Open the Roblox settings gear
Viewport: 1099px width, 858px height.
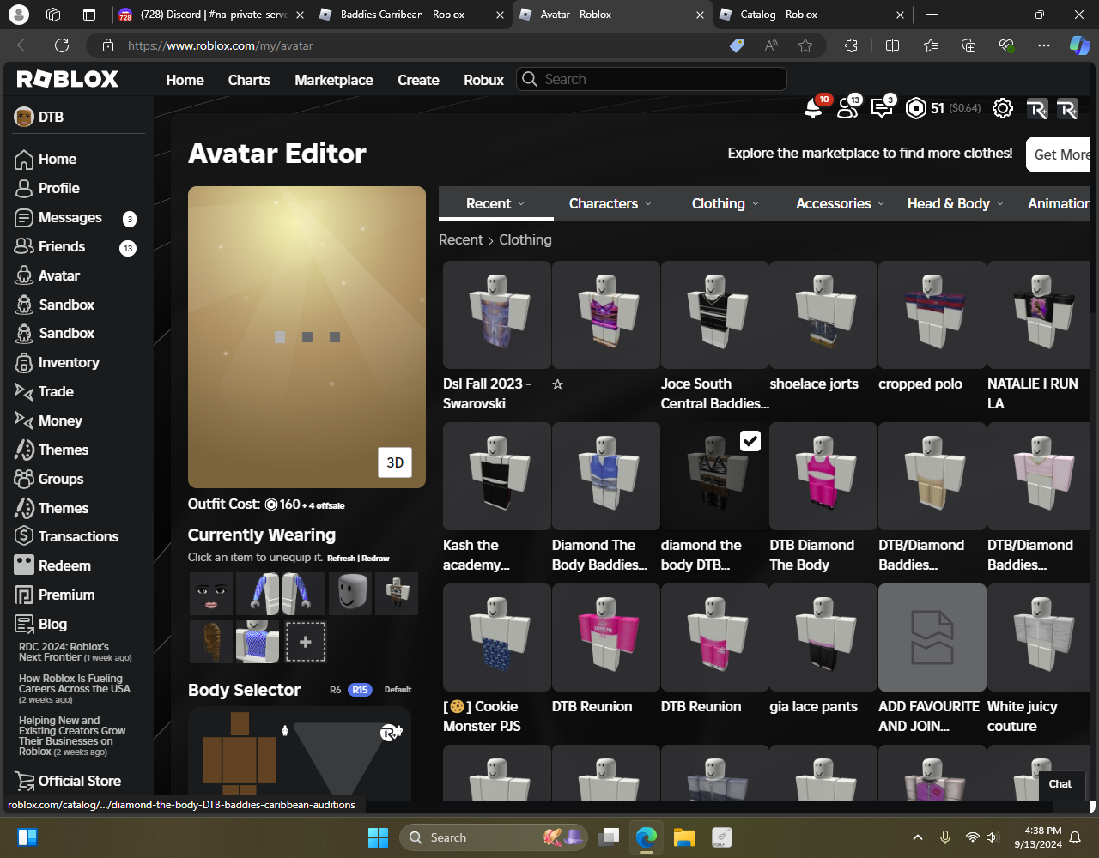point(1003,108)
